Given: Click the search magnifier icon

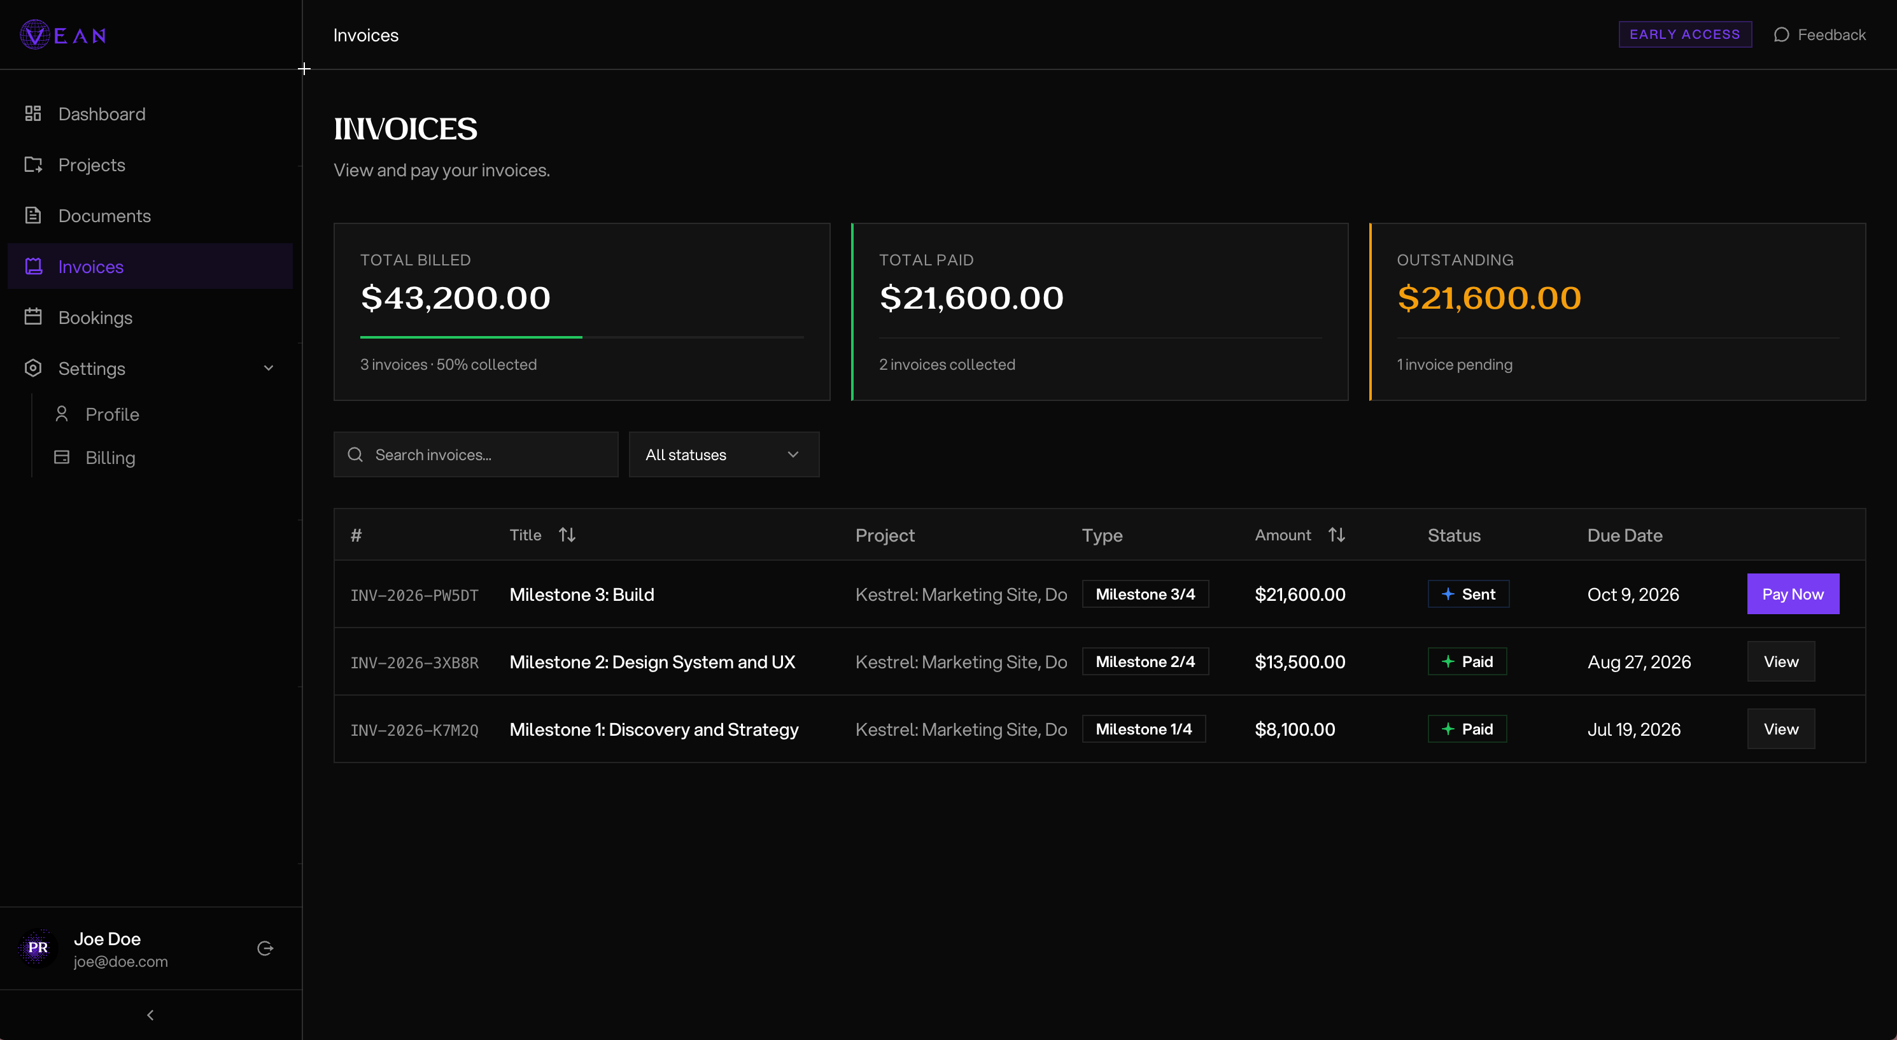Looking at the screenshot, I should pyautogui.click(x=355, y=454).
